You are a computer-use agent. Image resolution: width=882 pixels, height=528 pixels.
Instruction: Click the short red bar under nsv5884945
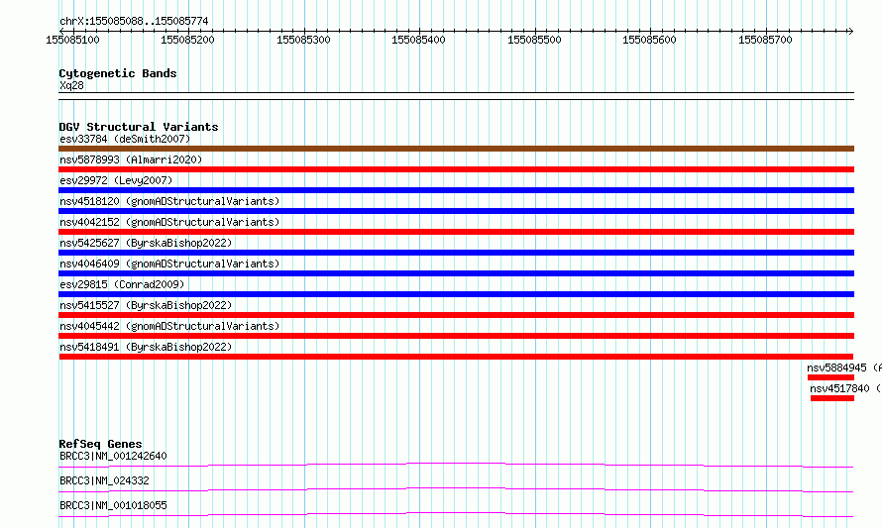[x=830, y=377]
